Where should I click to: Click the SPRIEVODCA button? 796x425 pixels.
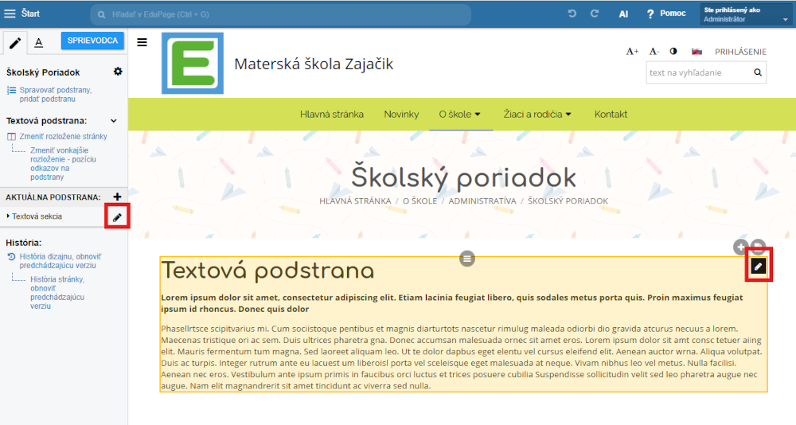(x=92, y=41)
